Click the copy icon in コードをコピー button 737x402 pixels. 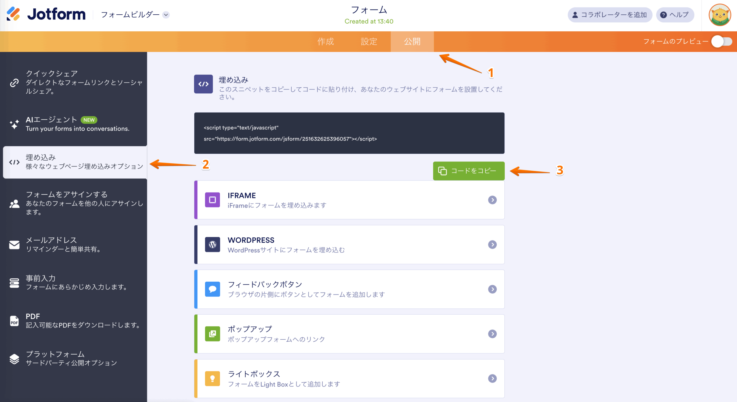(442, 171)
